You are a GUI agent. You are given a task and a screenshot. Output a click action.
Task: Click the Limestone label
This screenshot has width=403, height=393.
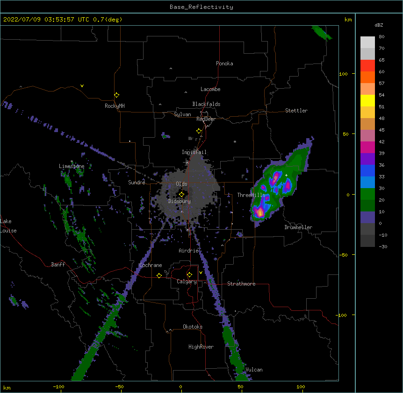(72, 166)
